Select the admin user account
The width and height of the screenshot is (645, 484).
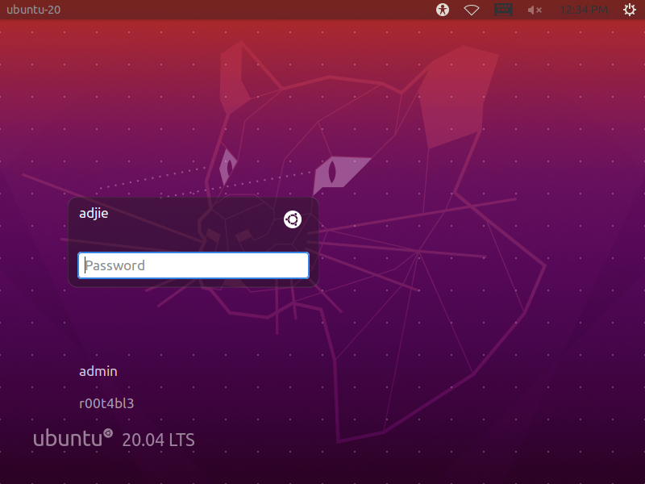coord(98,371)
